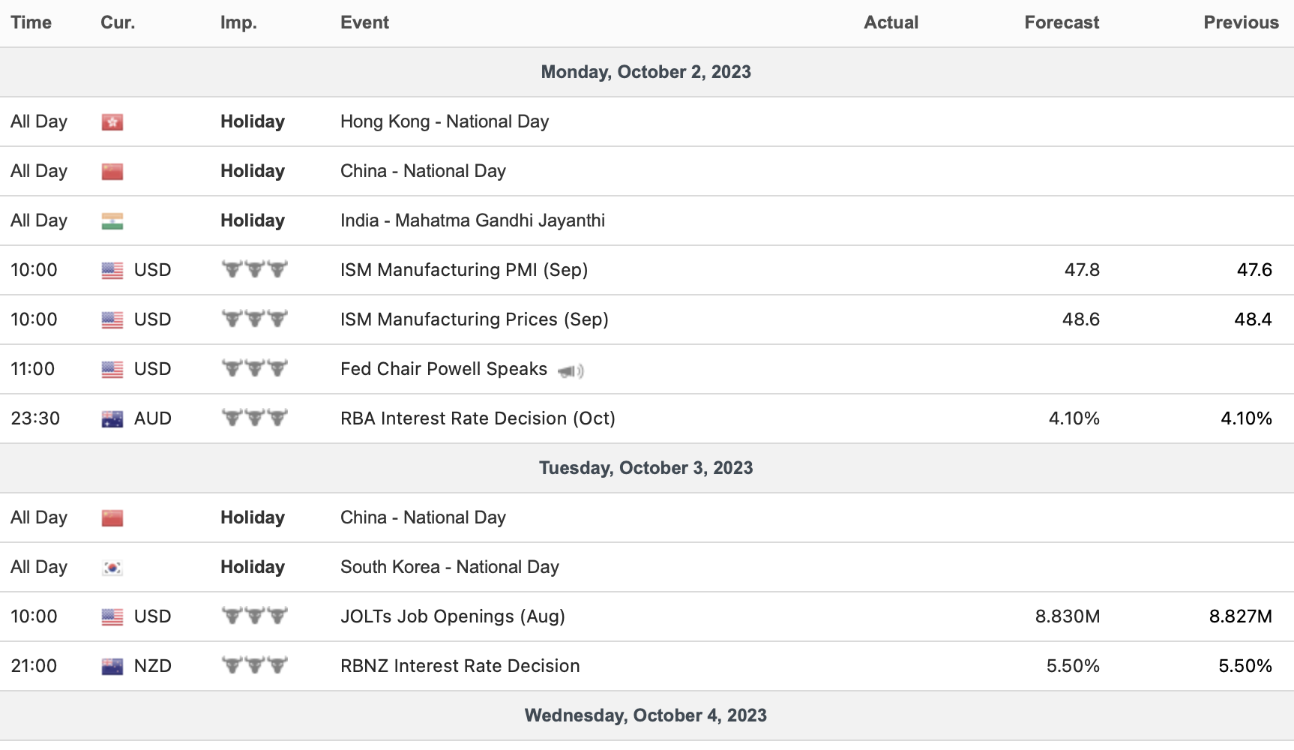Click the China flag in Tuesday's holiday row

(x=112, y=518)
